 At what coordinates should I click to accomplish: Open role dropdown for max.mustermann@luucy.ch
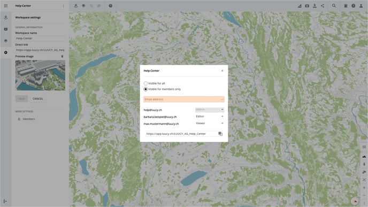point(209,123)
